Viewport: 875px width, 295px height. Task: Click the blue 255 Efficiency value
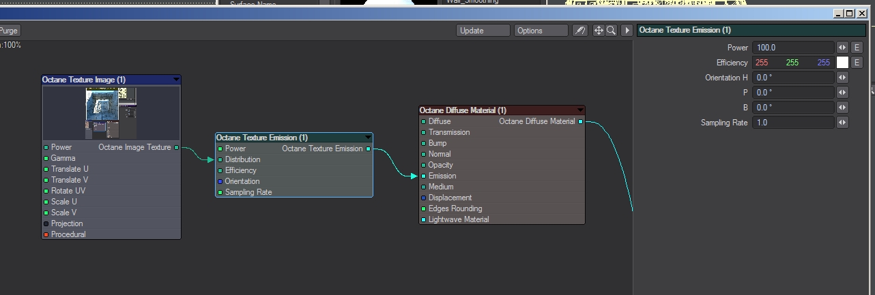pyautogui.click(x=824, y=63)
